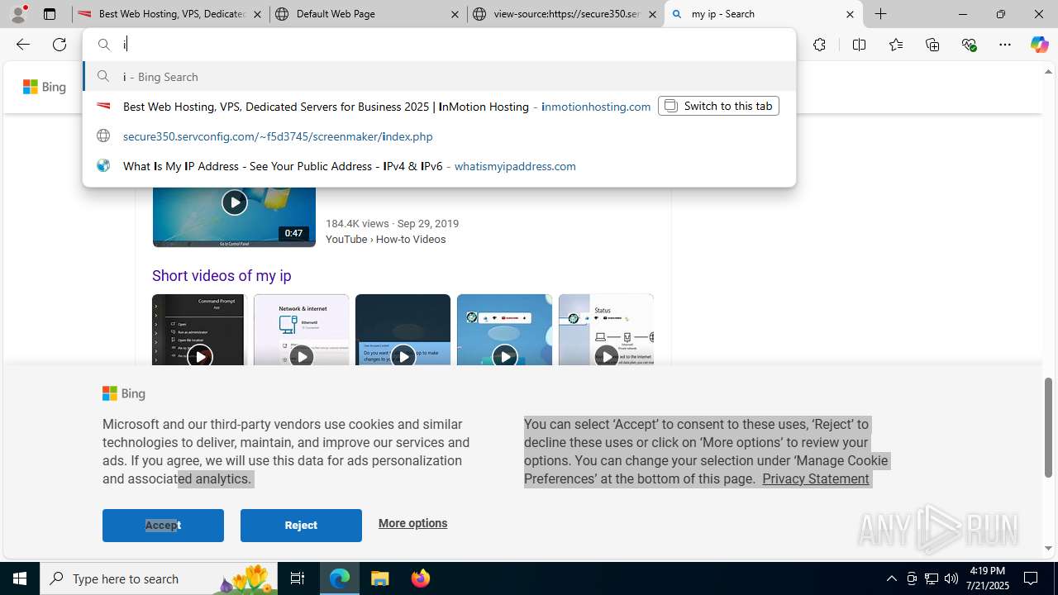
Task: Reject cookies in Bing banner
Action: coord(301,526)
